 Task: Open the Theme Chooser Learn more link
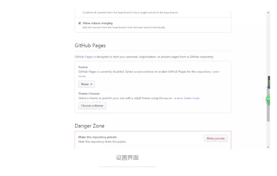tap(192, 98)
